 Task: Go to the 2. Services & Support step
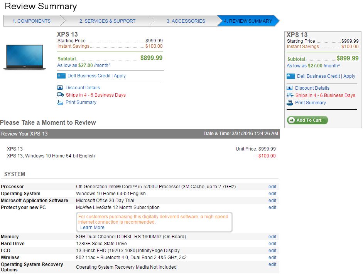click(x=107, y=21)
